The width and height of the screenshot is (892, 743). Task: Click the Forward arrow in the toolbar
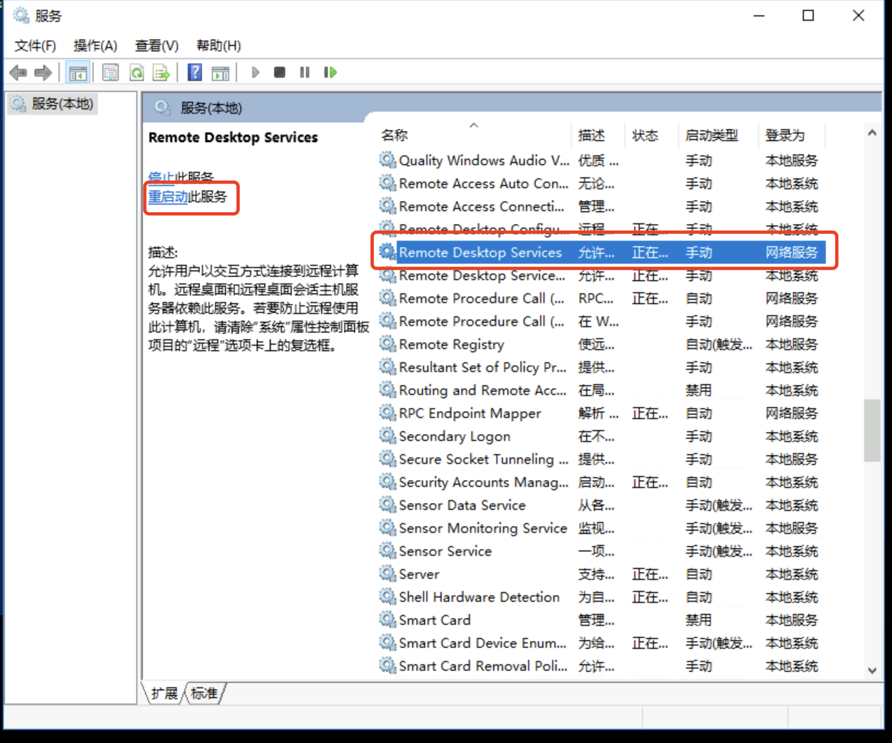[43, 72]
